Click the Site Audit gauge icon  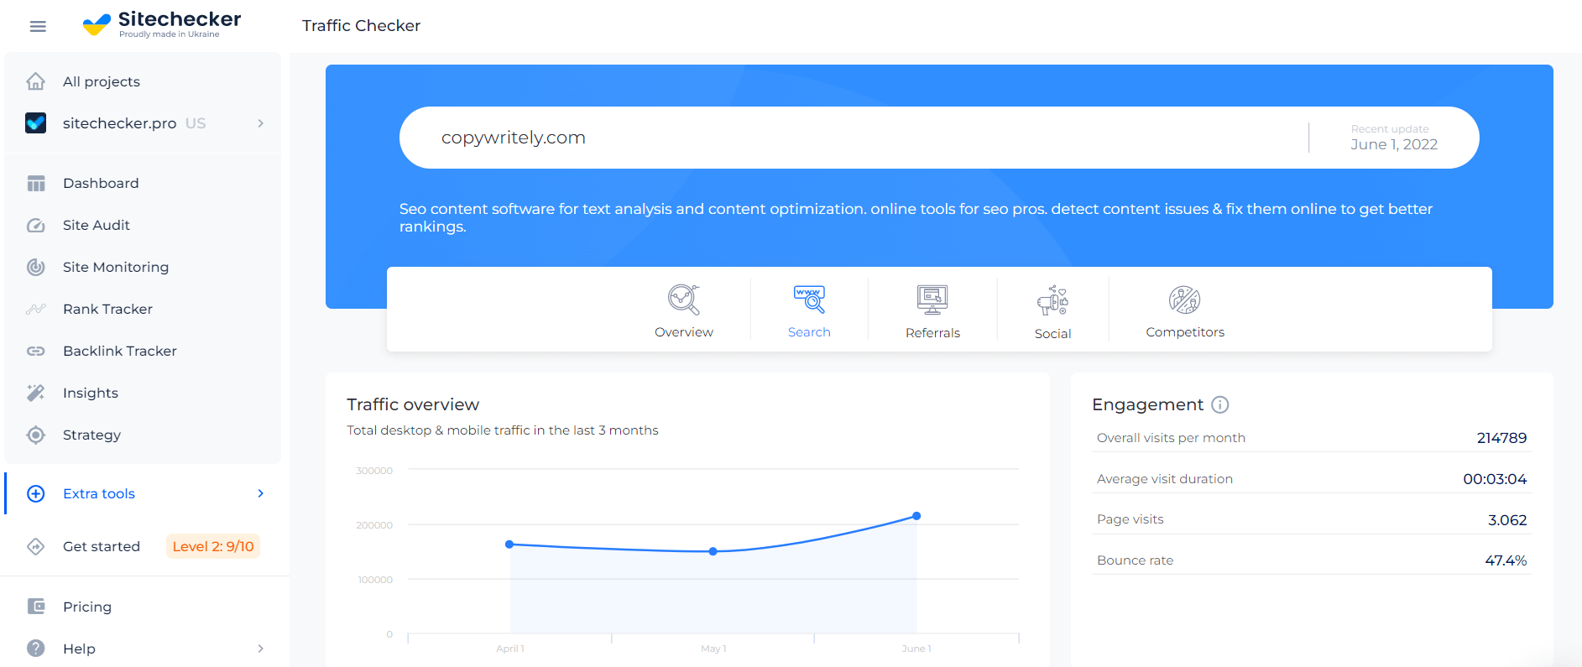tap(35, 225)
